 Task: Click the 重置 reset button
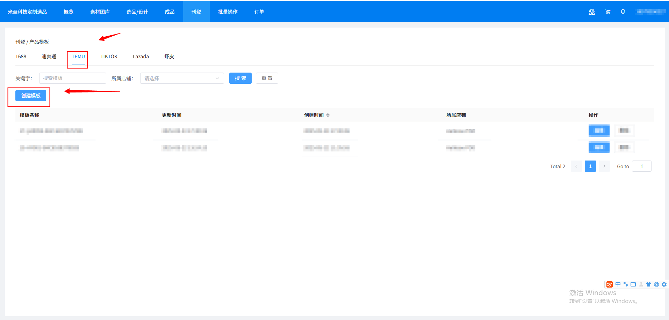pyautogui.click(x=267, y=78)
